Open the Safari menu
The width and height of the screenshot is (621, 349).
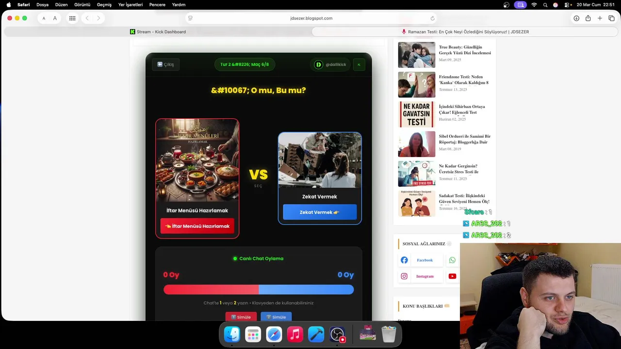23,5
